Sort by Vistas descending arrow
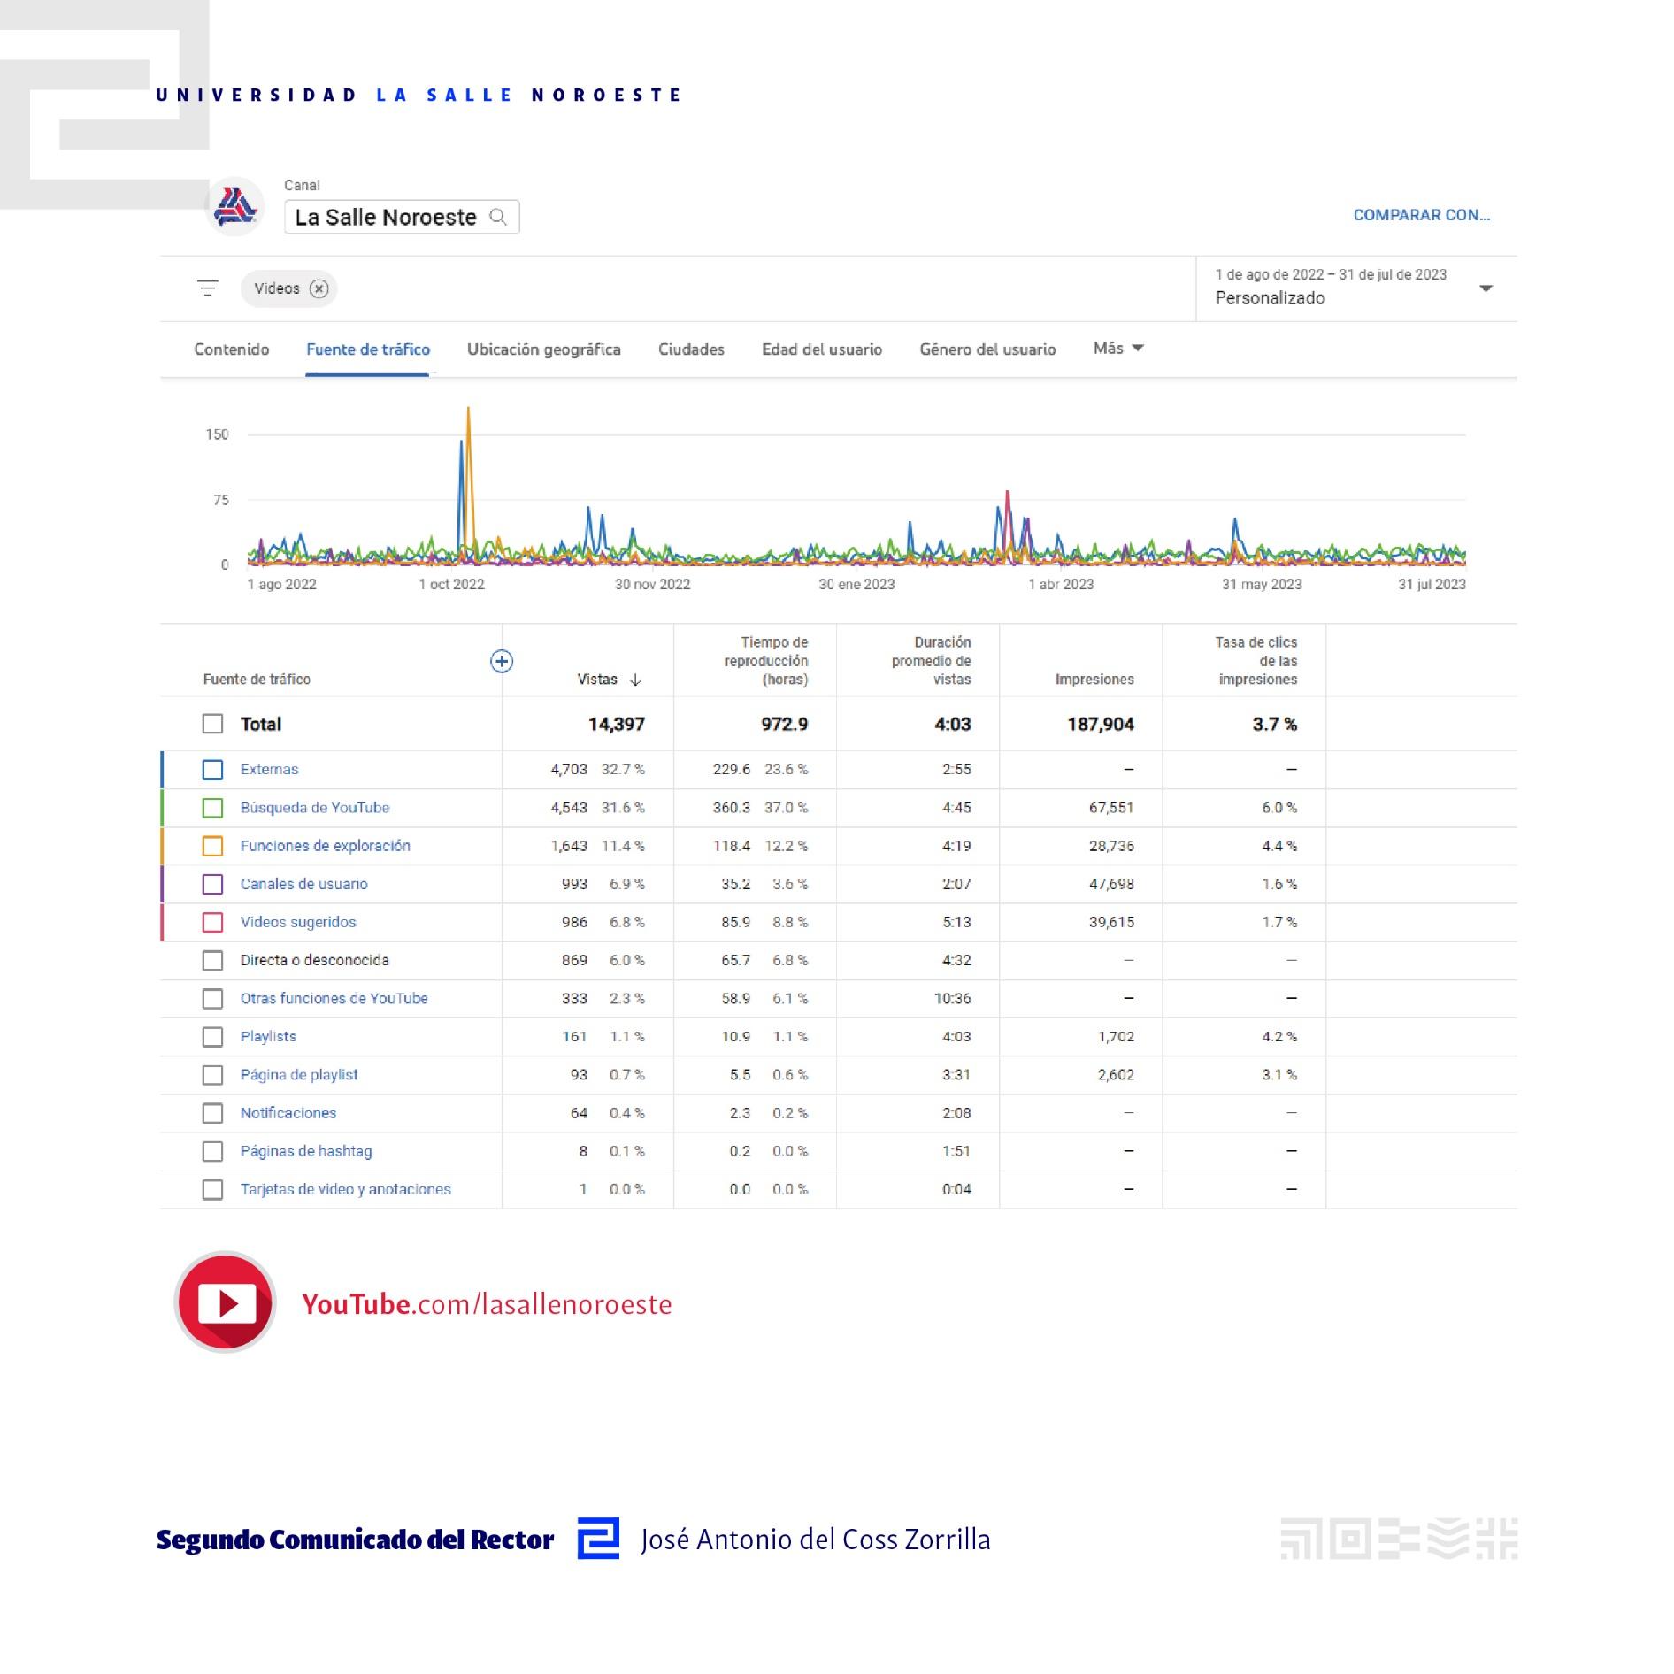Screen dimensions: 1674x1674 (x=635, y=680)
